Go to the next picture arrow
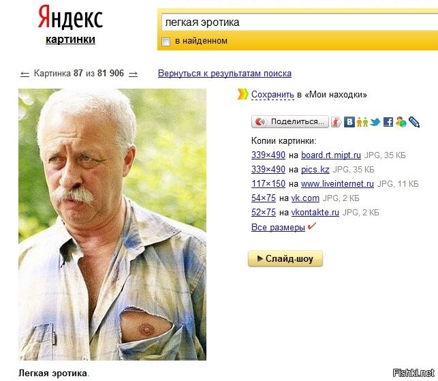438x381 pixels. click(134, 74)
